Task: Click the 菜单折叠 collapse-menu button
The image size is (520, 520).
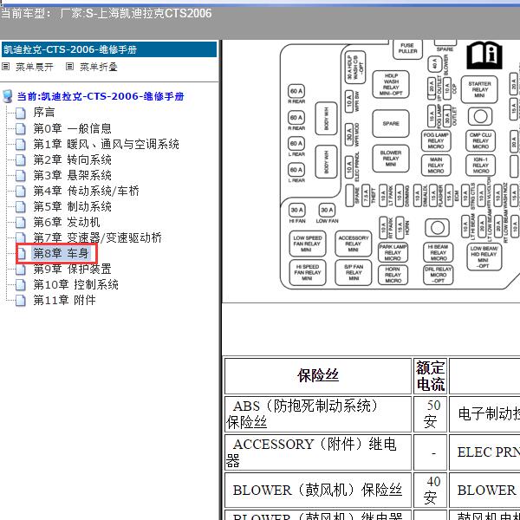Action: [99, 67]
